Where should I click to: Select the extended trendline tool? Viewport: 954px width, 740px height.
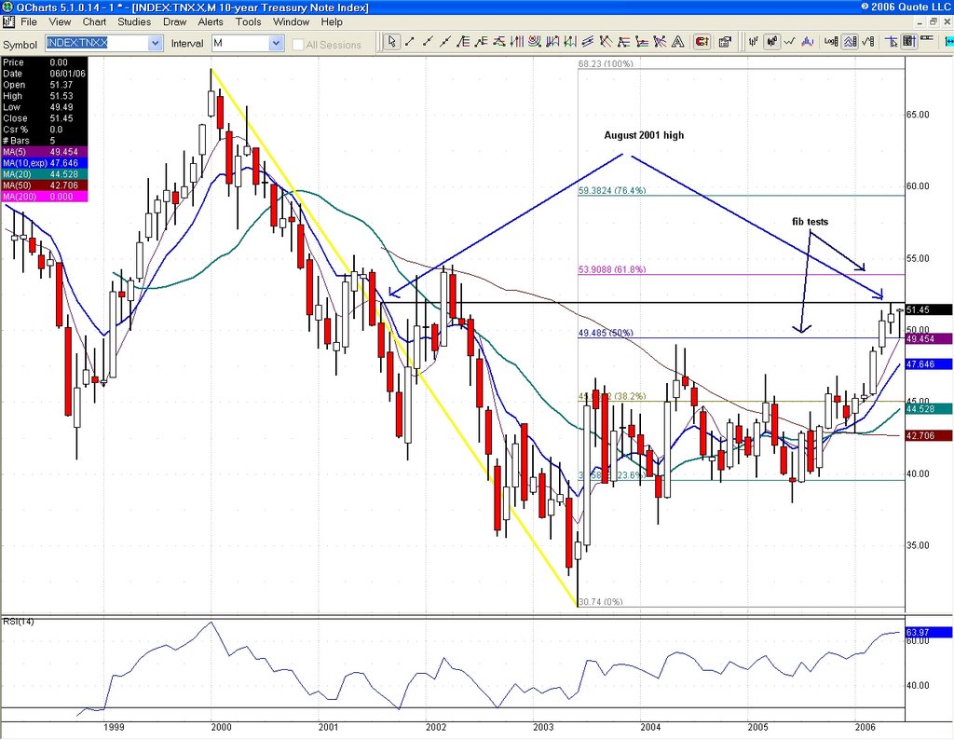coord(445,42)
